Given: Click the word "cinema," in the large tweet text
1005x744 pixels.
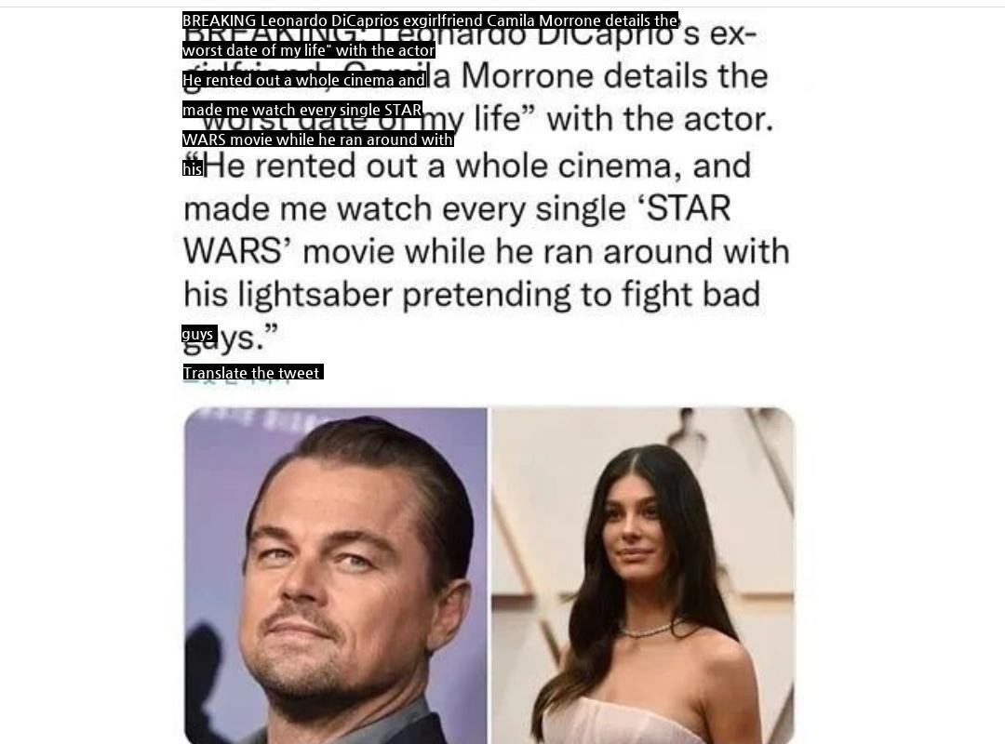Looking at the screenshot, I should (618, 166).
